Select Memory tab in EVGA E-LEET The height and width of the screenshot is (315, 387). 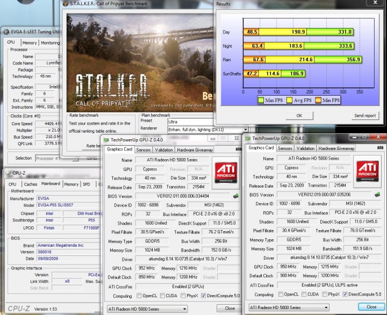point(30,42)
